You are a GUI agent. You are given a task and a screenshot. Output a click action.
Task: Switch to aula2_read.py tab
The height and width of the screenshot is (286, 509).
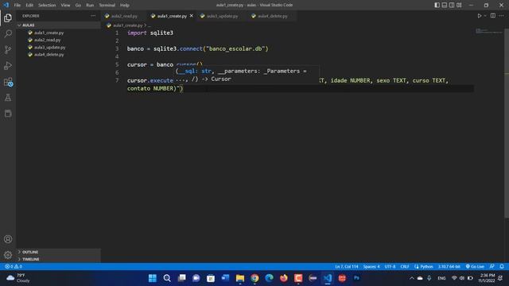(124, 16)
